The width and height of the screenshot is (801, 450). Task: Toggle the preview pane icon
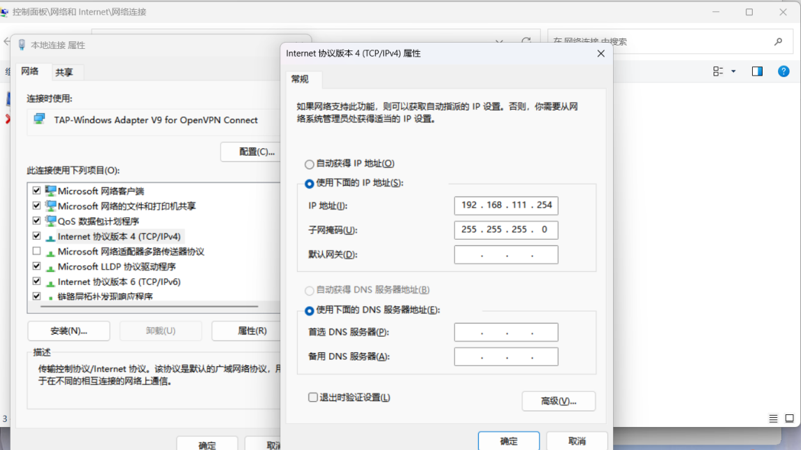757,71
